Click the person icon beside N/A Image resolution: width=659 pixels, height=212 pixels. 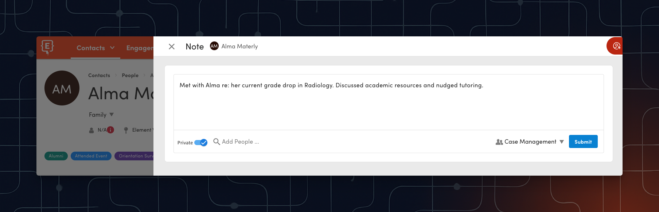coord(91,130)
